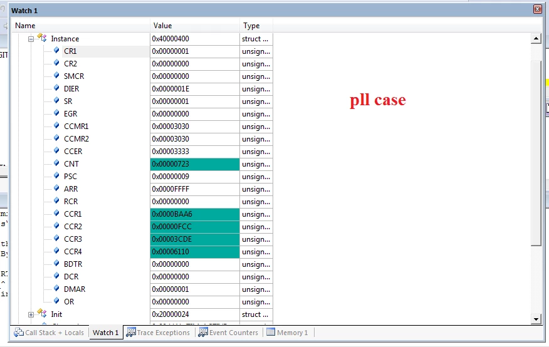This screenshot has width=549, height=347.
Task: Click the DCR member icon
Action: [x=56, y=276]
